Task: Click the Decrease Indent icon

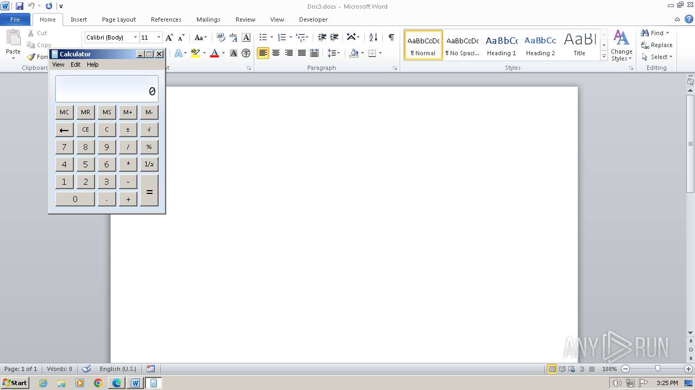Action: point(322,37)
